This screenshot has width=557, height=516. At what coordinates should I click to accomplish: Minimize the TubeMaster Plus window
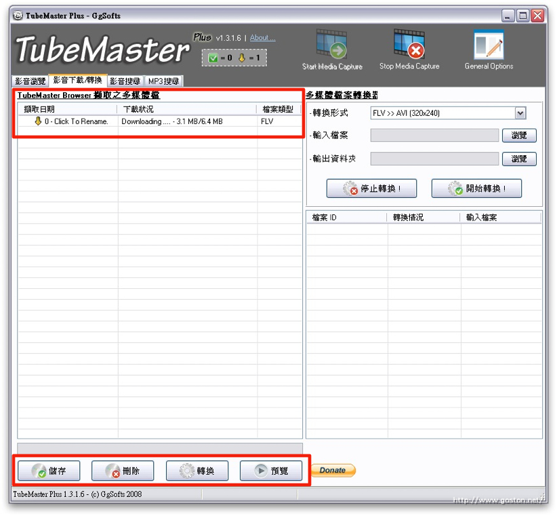coord(508,16)
